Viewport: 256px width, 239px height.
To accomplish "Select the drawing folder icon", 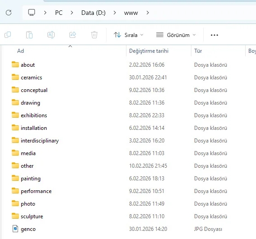I will point(15,102).
